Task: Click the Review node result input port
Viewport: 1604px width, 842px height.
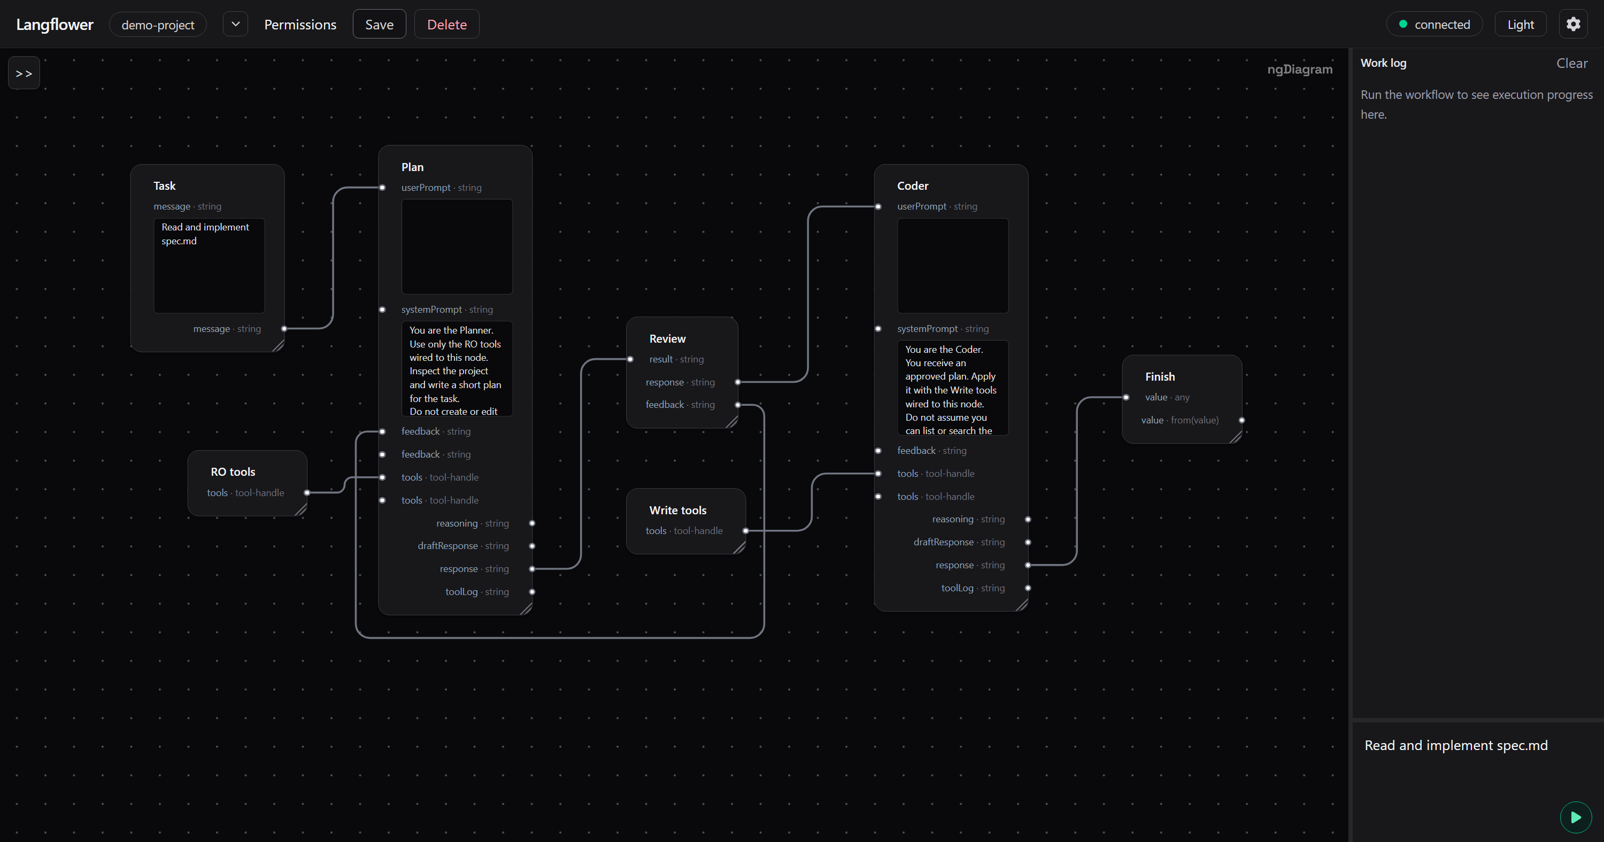Action: [x=630, y=359]
